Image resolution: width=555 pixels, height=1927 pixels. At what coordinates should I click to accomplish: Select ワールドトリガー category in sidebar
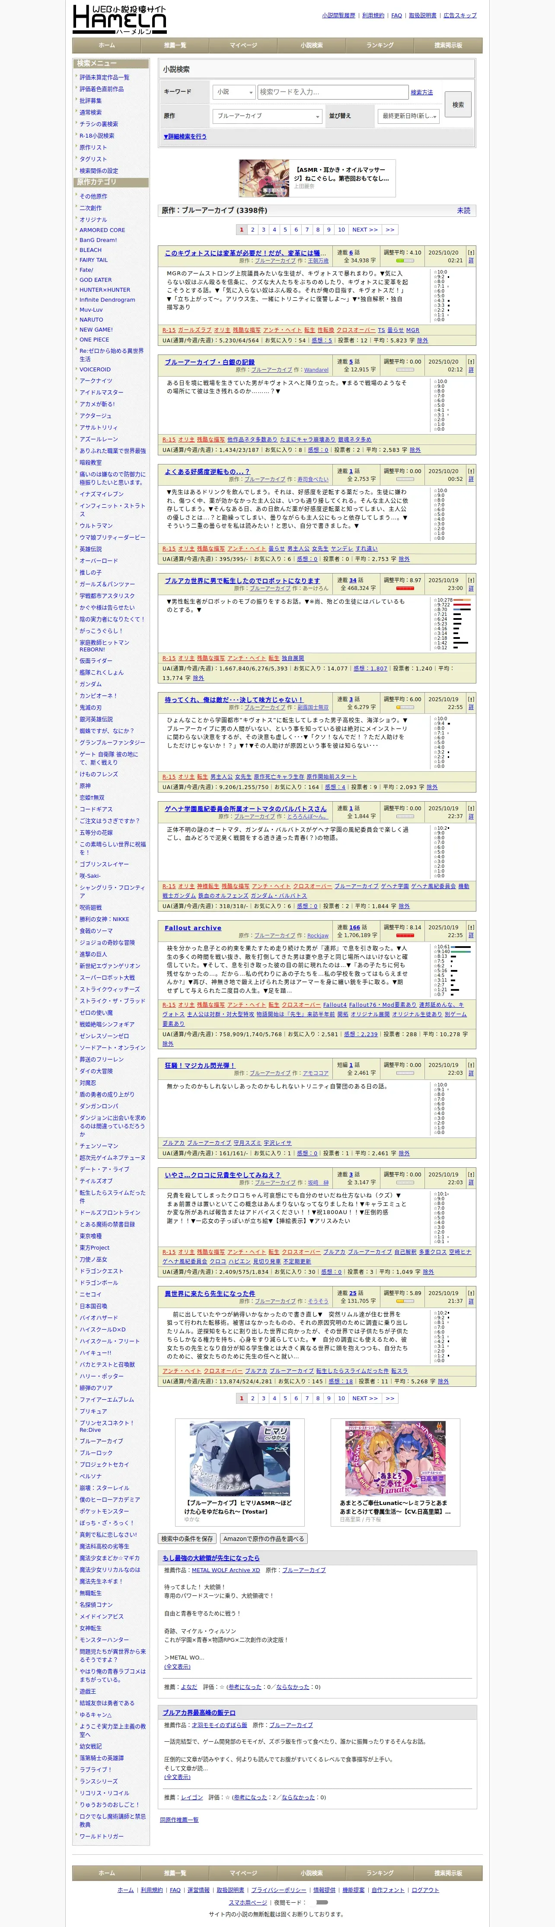pos(102,1836)
